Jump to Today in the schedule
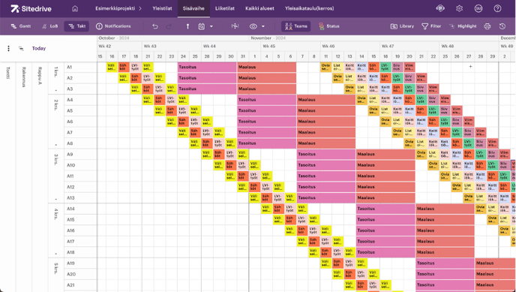516x292 pixels. coord(39,48)
